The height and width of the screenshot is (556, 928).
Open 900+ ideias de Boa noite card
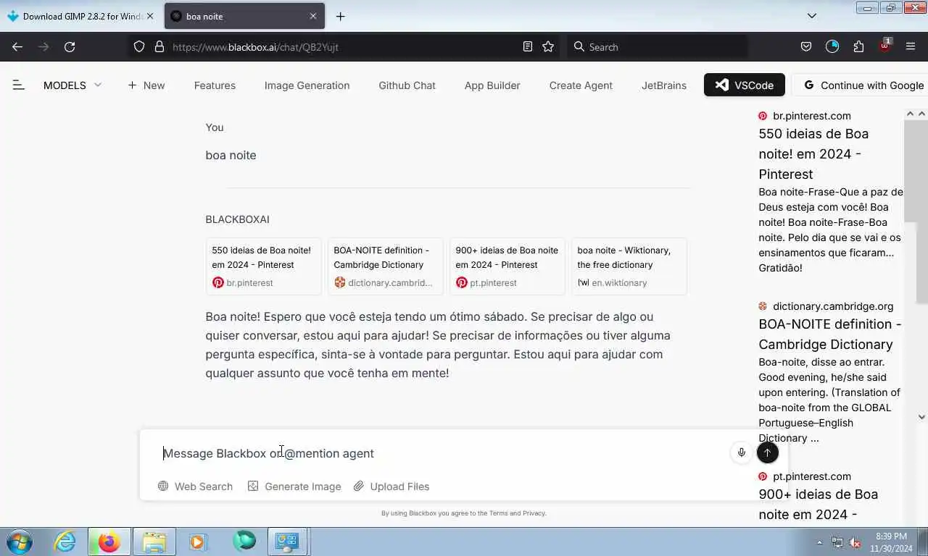[507, 266]
